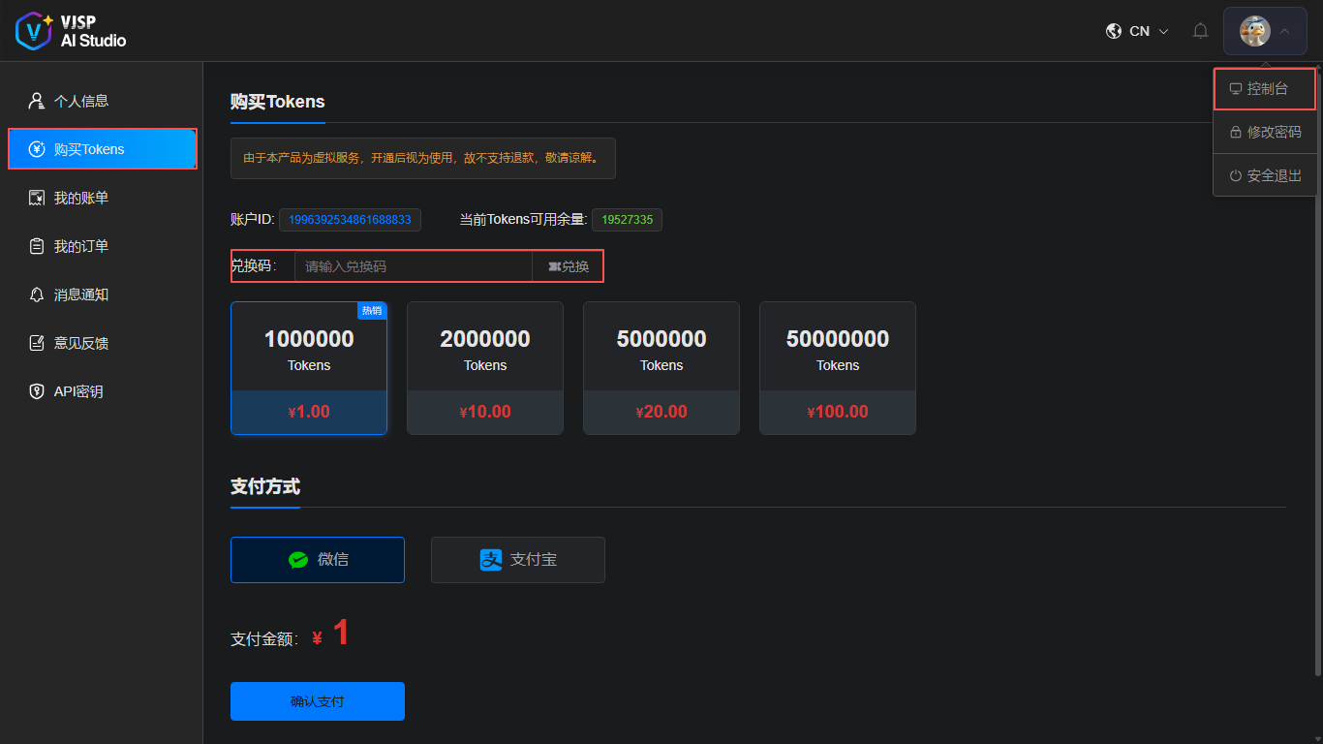Viewport: 1323px width, 744px height.
Task: Select the 微信 WeChat payment method
Action: 318,559
